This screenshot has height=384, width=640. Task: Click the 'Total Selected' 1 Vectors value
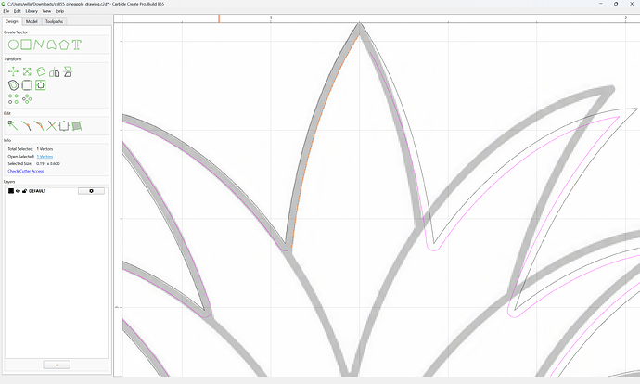pyautogui.click(x=45, y=149)
